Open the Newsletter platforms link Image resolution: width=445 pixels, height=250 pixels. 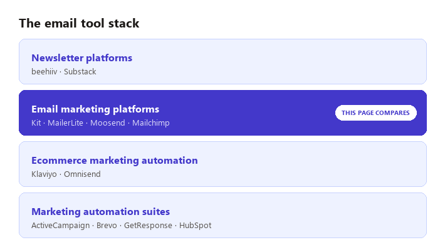pyautogui.click(x=81, y=58)
